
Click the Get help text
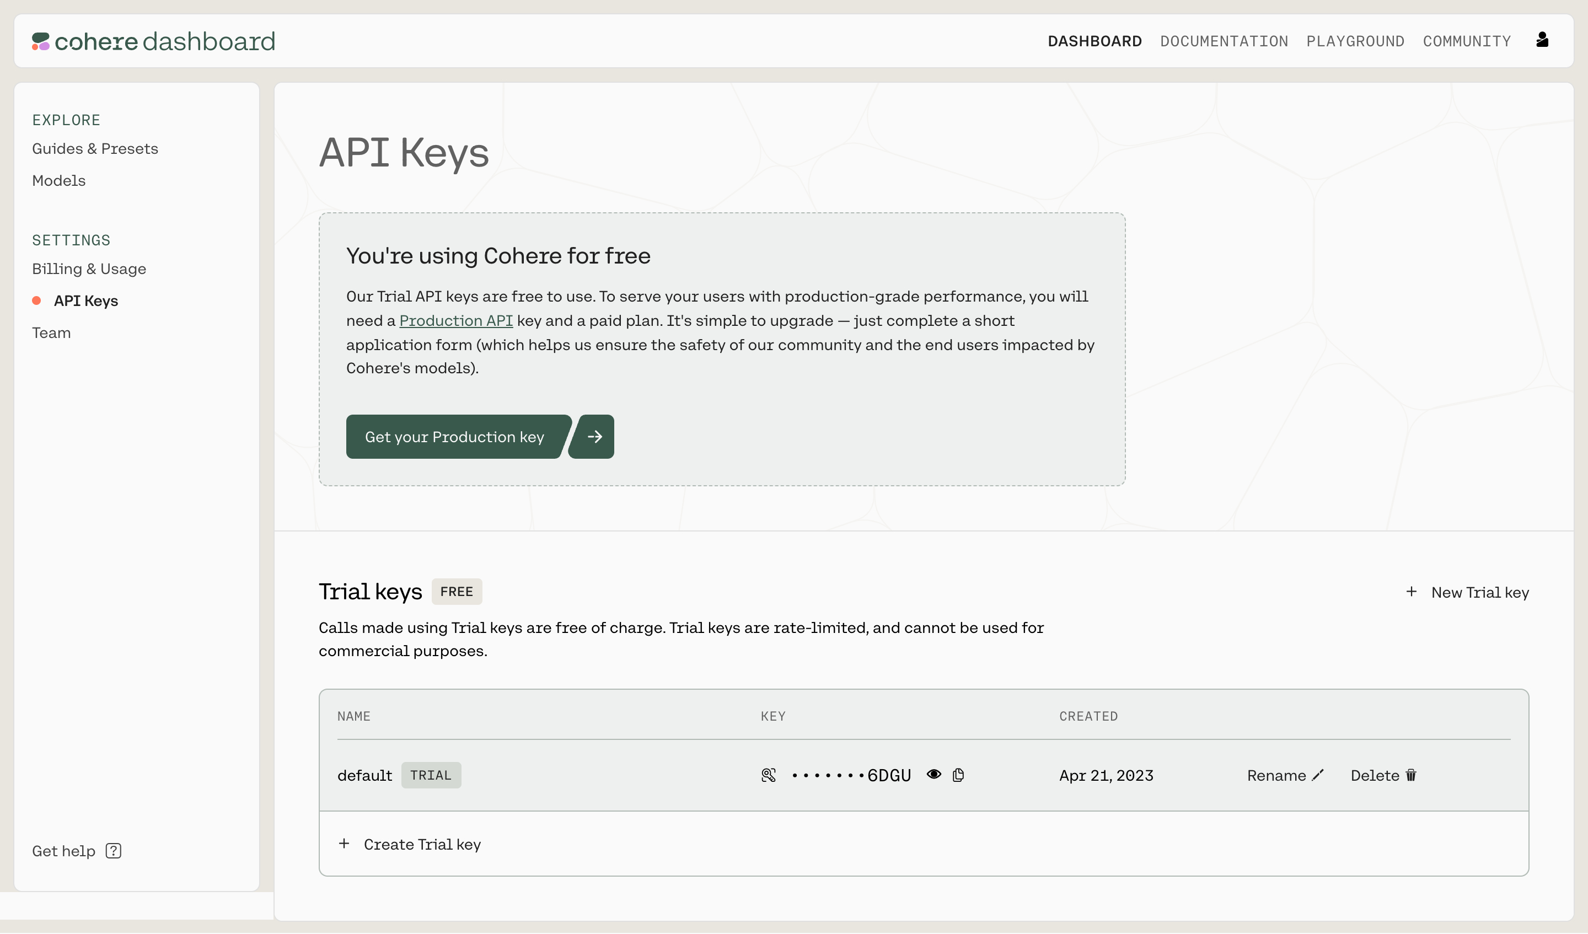(63, 851)
